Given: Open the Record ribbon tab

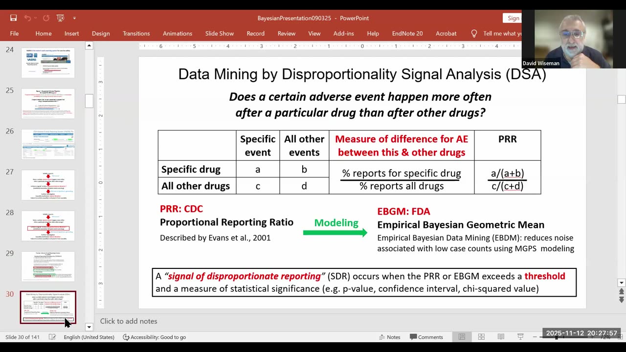Looking at the screenshot, I should click(x=256, y=33).
